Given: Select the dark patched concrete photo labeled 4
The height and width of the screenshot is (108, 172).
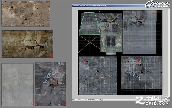Looking at the screenshot, I should (51, 84).
